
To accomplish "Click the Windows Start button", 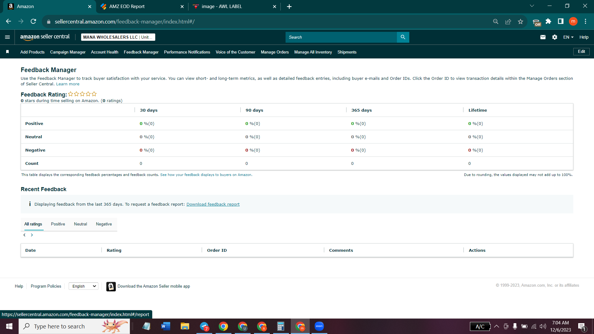I will click(9, 326).
